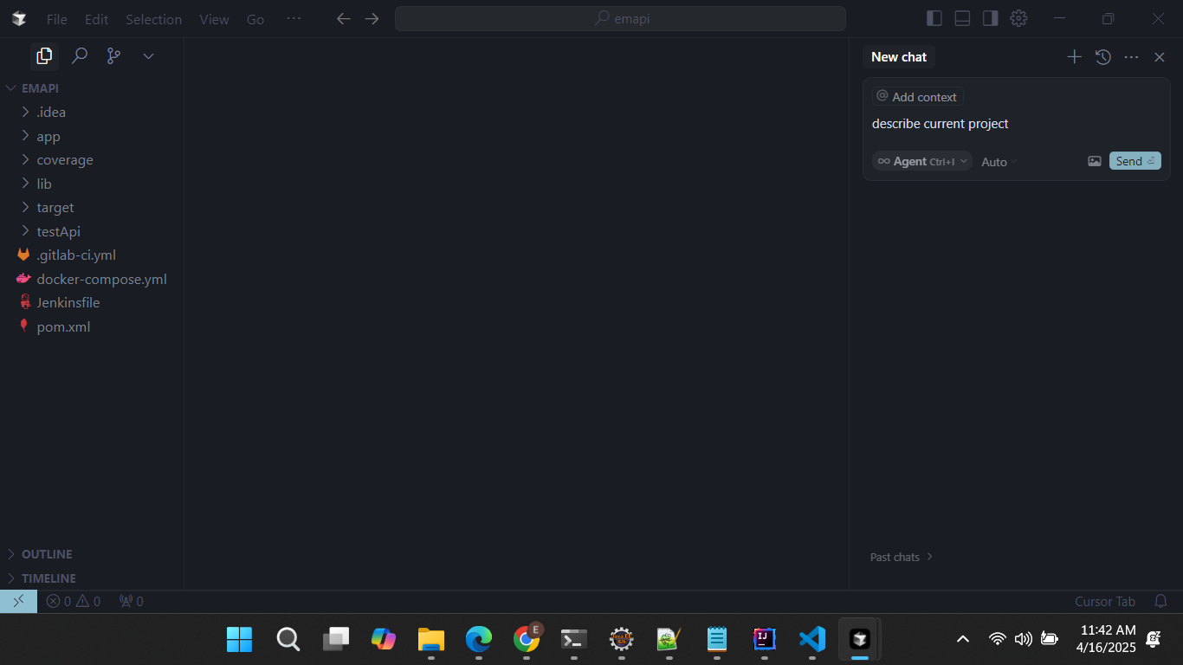1183x665 pixels.
Task: Toggle the AI pane layout button
Action: (990, 18)
